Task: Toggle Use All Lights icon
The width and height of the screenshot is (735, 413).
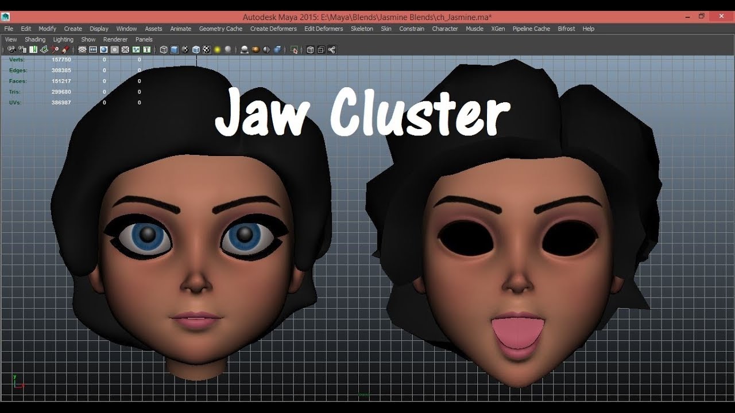Action: pyautogui.click(x=217, y=50)
